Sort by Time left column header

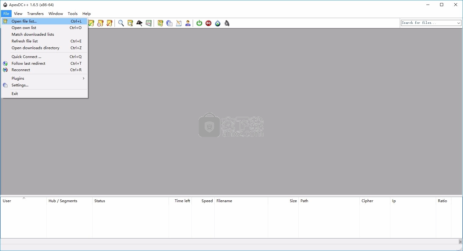(x=180, y=201)
